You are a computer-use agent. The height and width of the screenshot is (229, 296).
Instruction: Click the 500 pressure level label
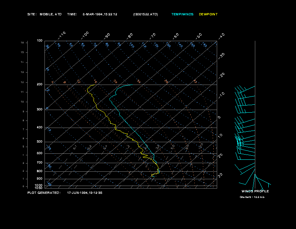tap(40, 142)
